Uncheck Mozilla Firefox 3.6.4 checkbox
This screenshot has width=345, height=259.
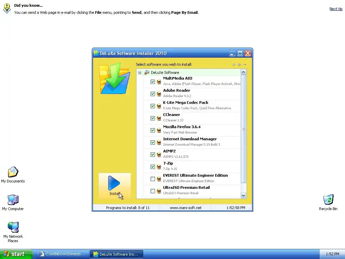tap(153, 130)
